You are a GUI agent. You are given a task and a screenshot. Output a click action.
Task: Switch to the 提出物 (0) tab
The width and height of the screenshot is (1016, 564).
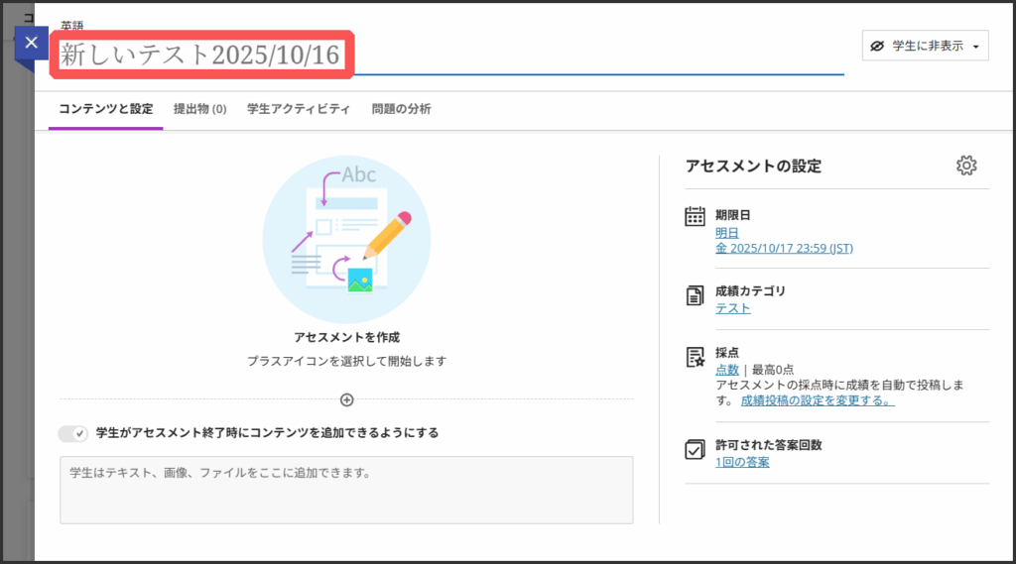[x=199, y=109]
